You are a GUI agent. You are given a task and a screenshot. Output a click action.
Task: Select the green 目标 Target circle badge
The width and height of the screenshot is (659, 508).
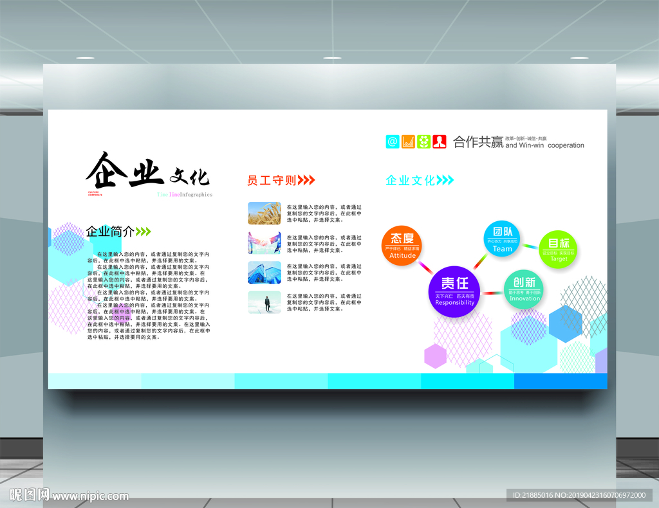559,248
